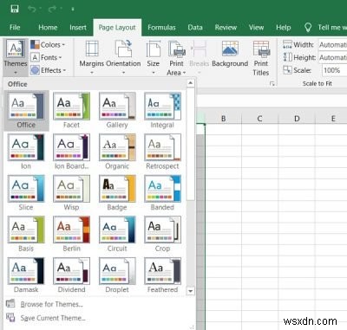Switch to the Insert tab

point(78,28)
